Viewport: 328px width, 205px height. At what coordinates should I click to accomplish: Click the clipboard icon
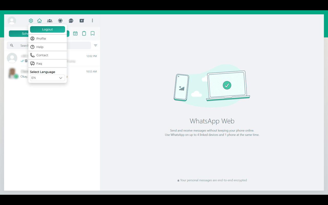[84, 33]
